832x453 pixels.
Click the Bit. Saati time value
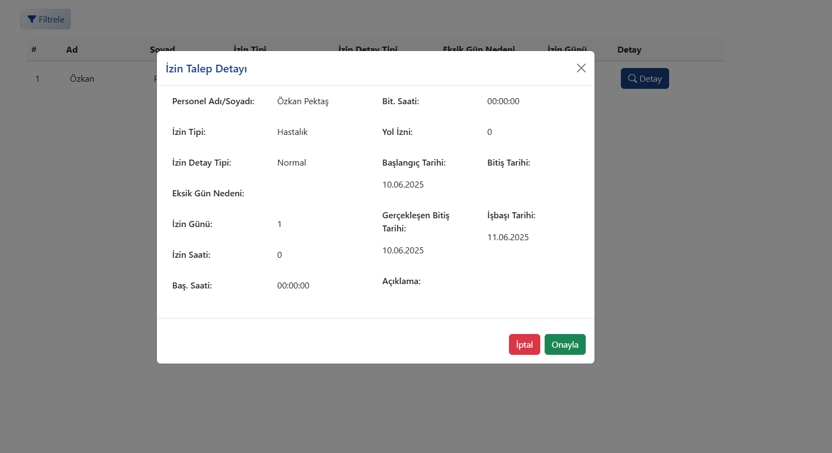click(x=503, y=101)
